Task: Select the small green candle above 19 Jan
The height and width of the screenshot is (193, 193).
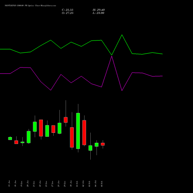Action: click(x=22, y=142)
